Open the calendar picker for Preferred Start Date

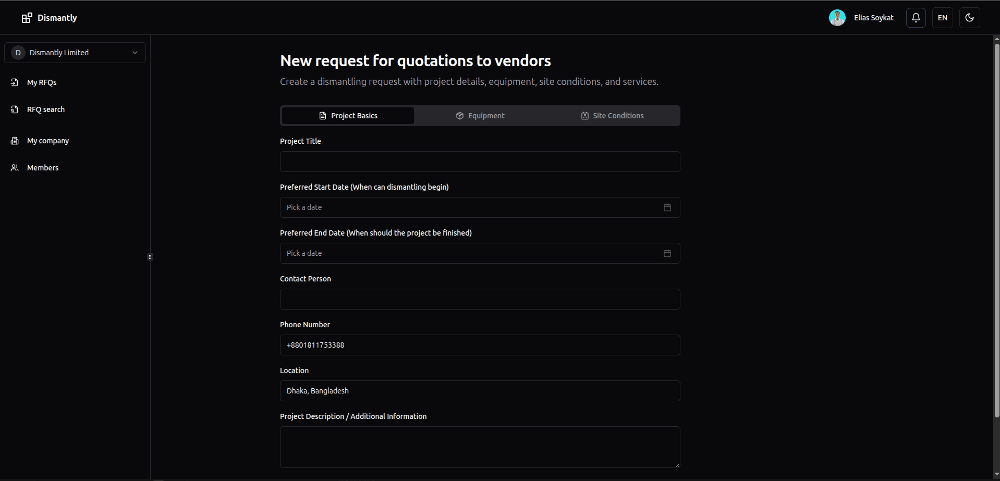click(x=667, y=207)
